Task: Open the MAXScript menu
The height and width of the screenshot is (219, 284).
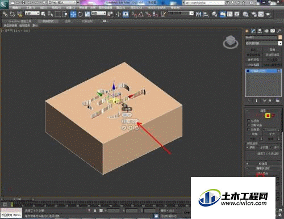Action: pyautogui.click(x=156, y=8)
